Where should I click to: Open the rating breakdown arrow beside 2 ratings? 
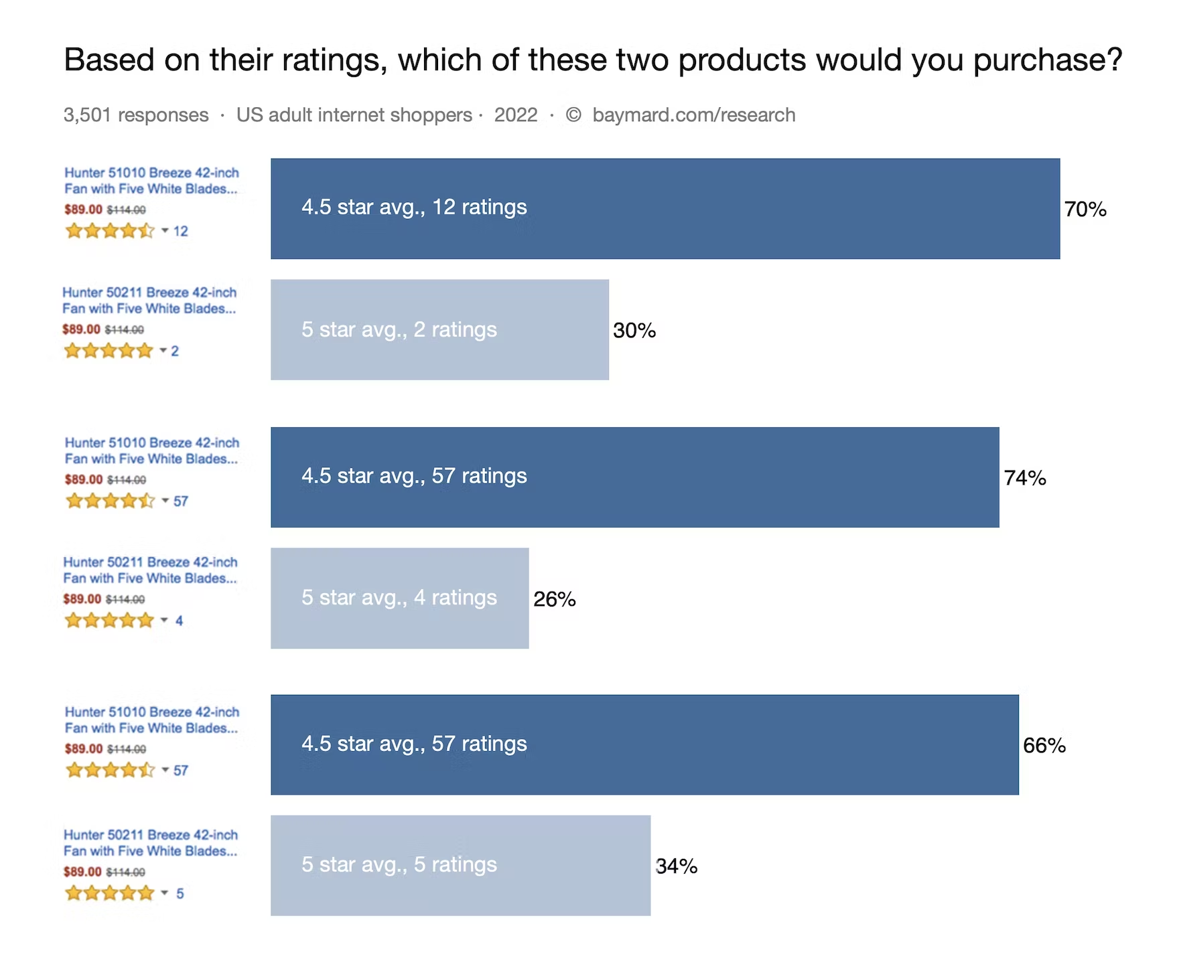click(163, 351)
